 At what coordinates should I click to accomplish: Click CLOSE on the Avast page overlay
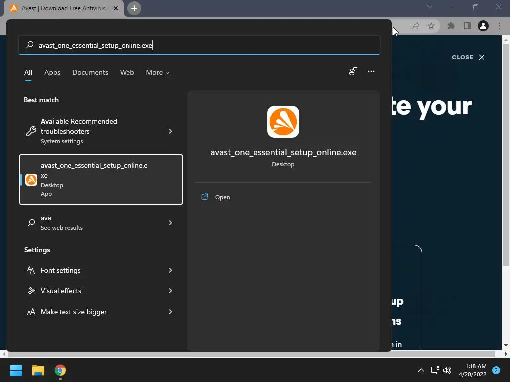pos(462,57)
